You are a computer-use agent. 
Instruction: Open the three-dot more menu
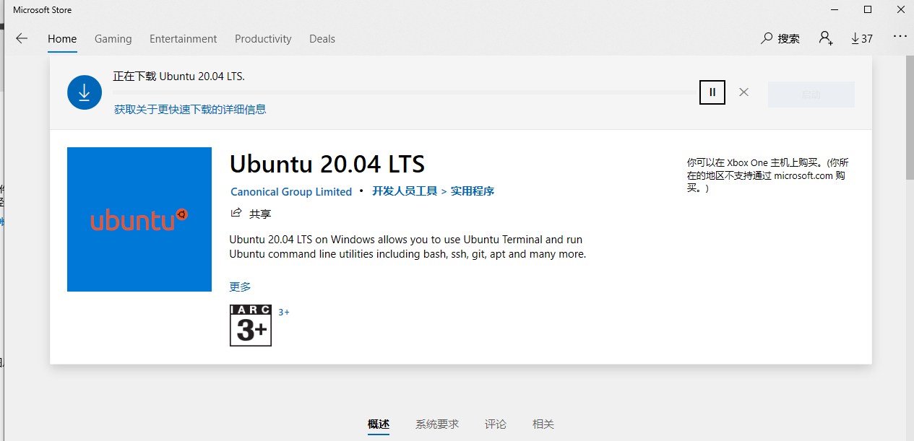tap(900, 37)
